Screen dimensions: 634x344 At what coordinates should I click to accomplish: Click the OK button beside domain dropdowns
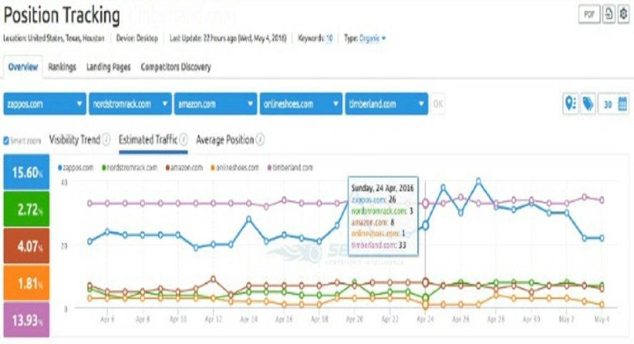pyautogui.click(x=438, y=104)
